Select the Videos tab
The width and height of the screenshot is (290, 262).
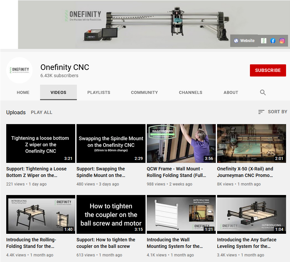(58, 93)
